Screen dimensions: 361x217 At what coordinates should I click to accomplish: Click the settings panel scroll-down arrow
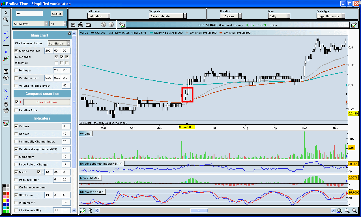(74, 210)
